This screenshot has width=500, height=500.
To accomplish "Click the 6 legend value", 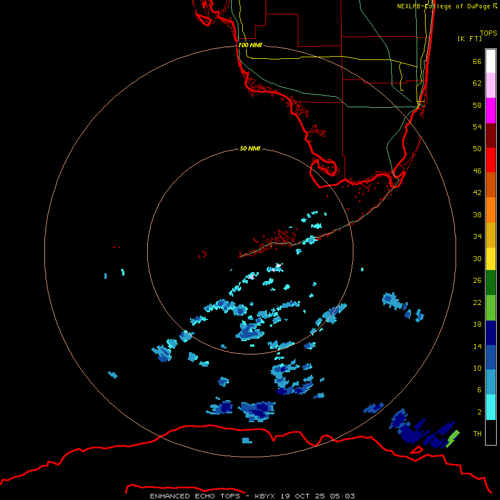I will pyautogui.click(x=479, y=389).
